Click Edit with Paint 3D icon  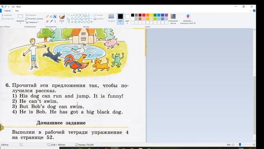[x=188, y=17]
